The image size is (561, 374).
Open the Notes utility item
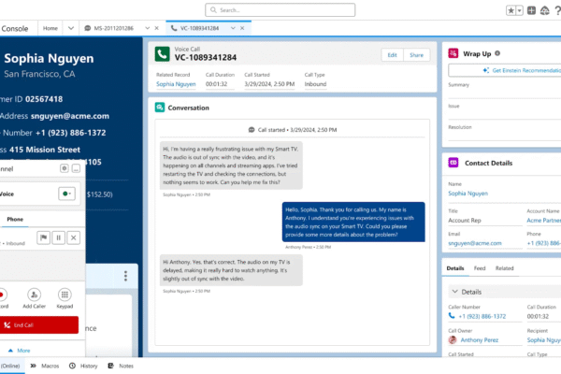pyautogui.click(x=121, y=366)
